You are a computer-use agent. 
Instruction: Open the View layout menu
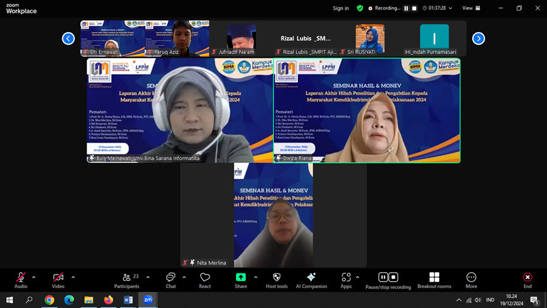(471, 8)
